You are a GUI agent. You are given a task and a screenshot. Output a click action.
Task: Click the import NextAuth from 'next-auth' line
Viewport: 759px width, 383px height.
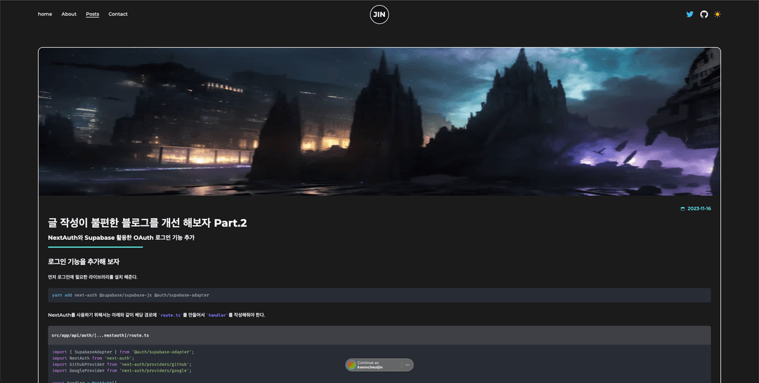[x=93, y=358]
